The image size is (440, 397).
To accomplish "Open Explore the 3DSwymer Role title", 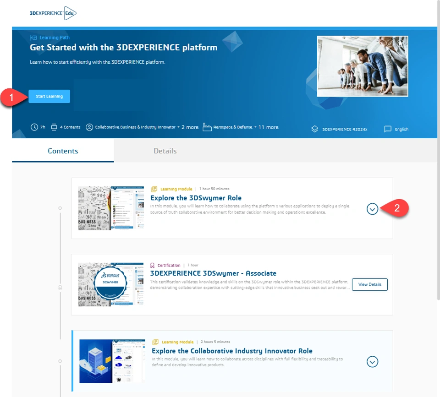I will pyautogui.click(x=196, y=198).
